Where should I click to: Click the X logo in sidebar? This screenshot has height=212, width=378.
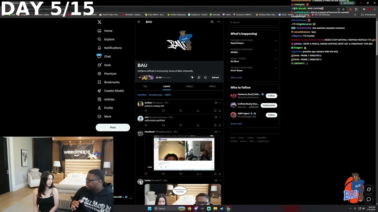(x=100, y=22)
